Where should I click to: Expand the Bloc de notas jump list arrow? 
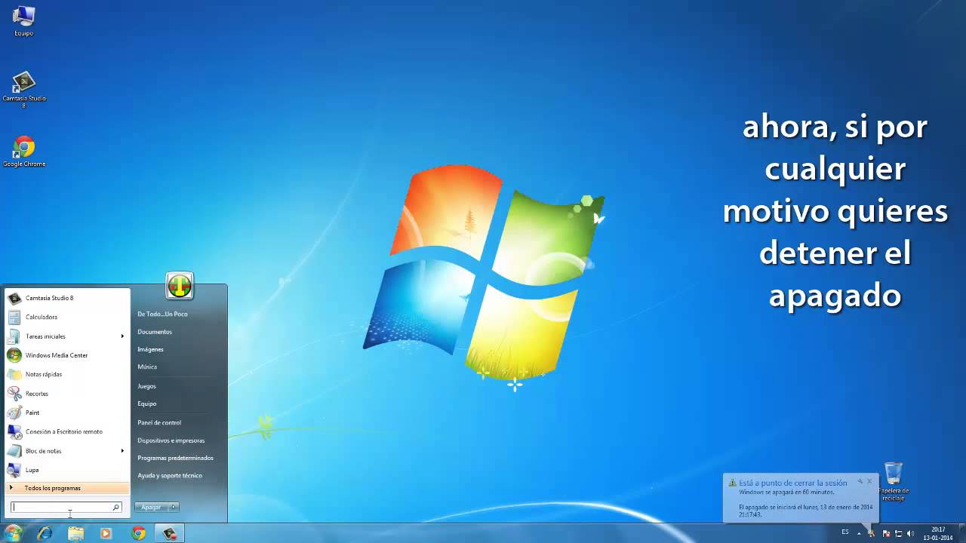tap(122, 451)
